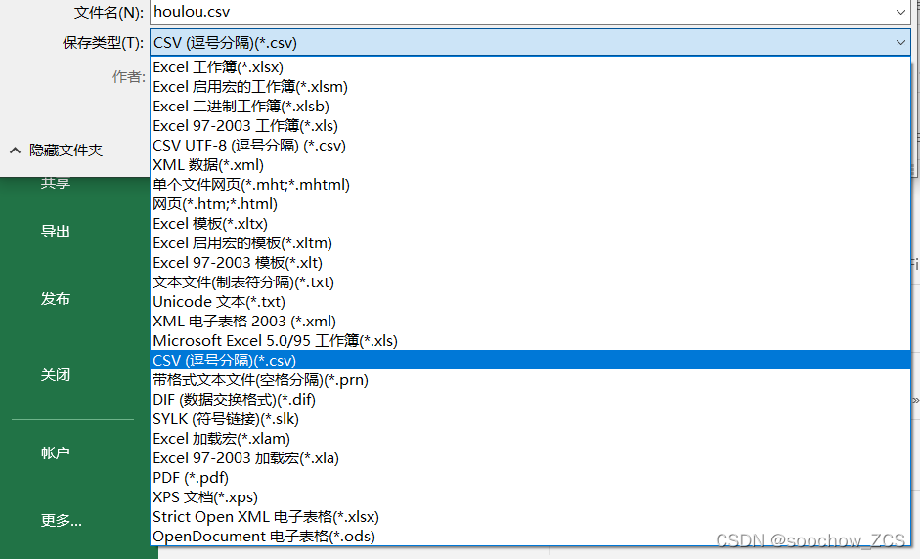
Task: Open 发布 in the Excel backstage sidebar
Action: 56,299
